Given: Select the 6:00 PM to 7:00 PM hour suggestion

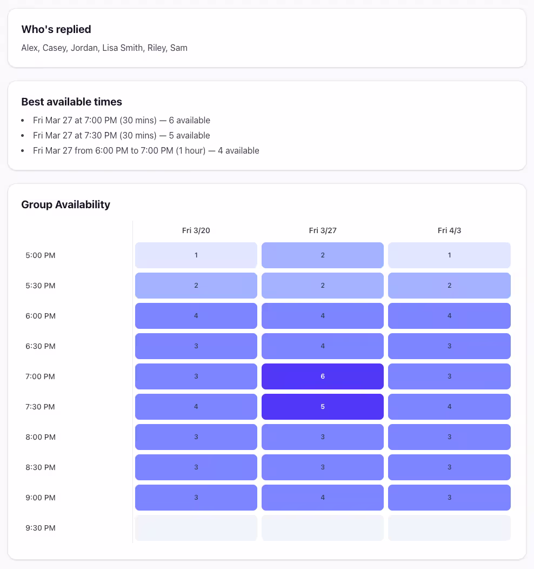Looking at the screenshot, I should coord(146,150).
